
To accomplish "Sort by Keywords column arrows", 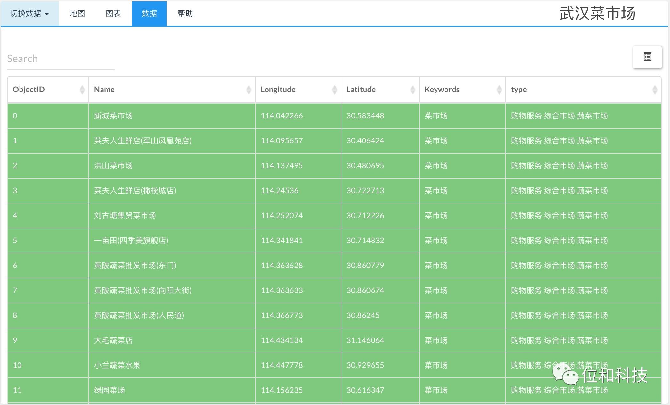I will [x=499, y=90].
